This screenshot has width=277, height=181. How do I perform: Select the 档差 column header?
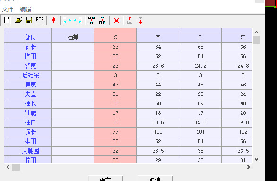73,37
